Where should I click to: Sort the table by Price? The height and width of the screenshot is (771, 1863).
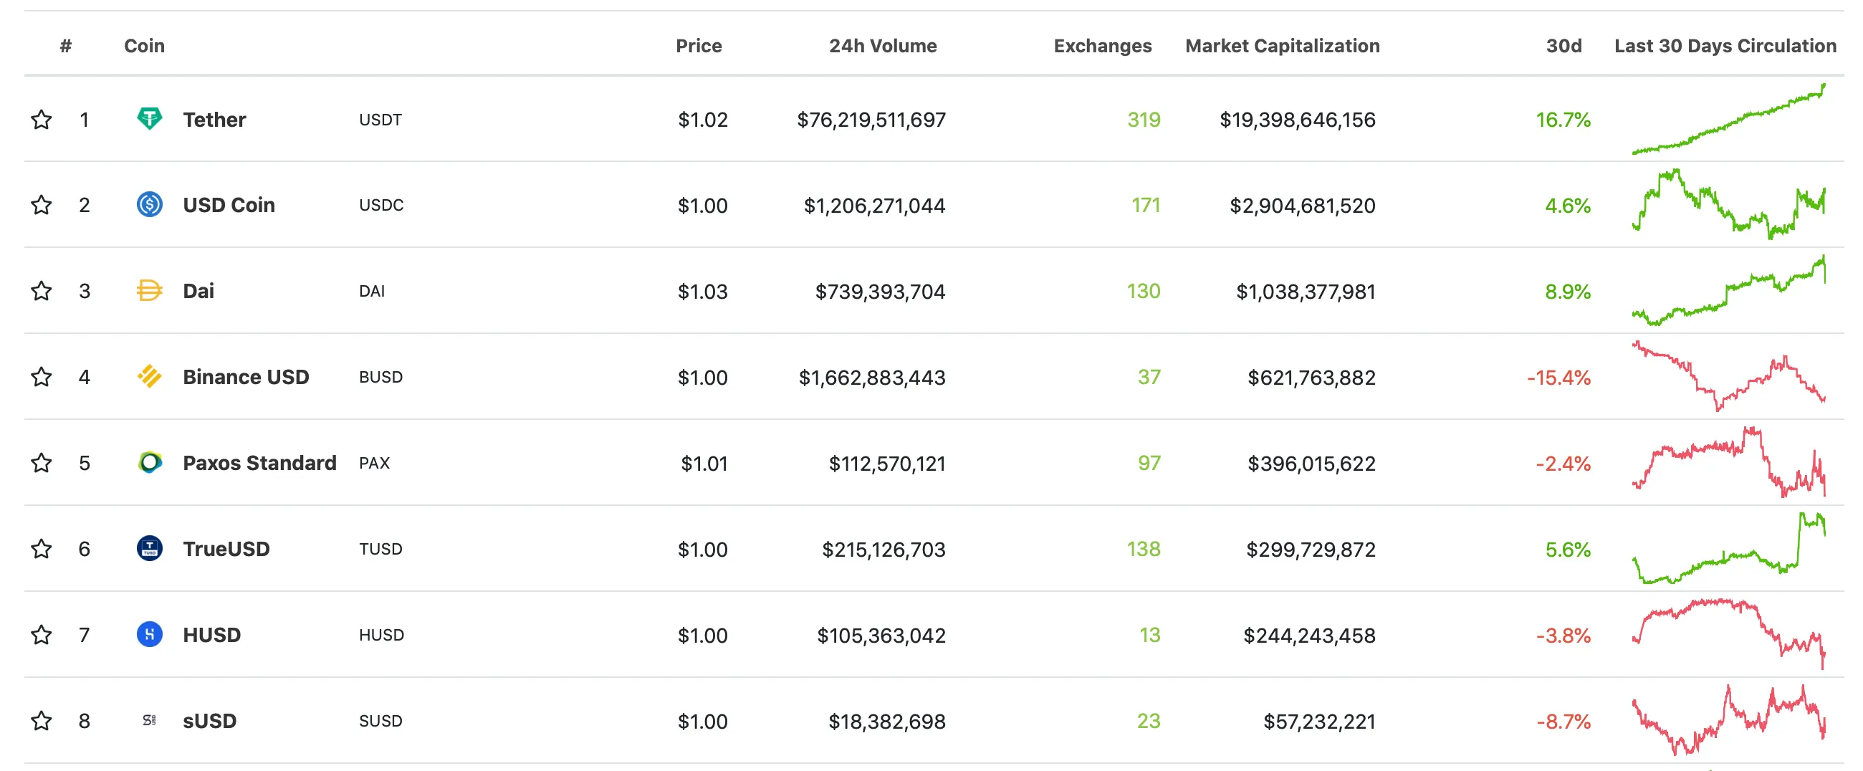point(699,46)
